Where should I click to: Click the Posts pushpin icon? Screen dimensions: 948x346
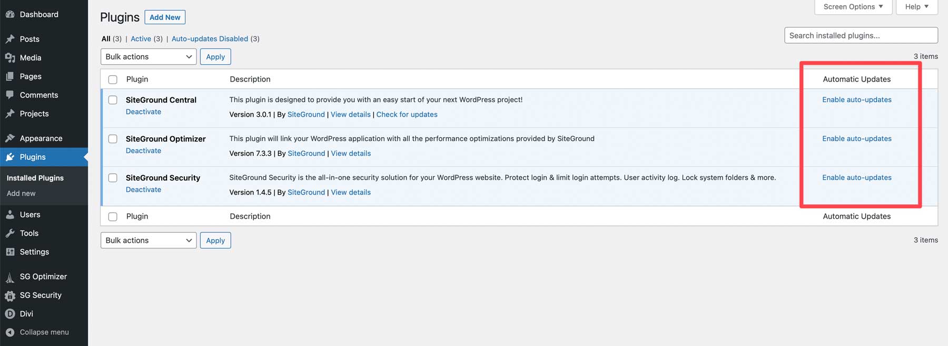point(9,39)
